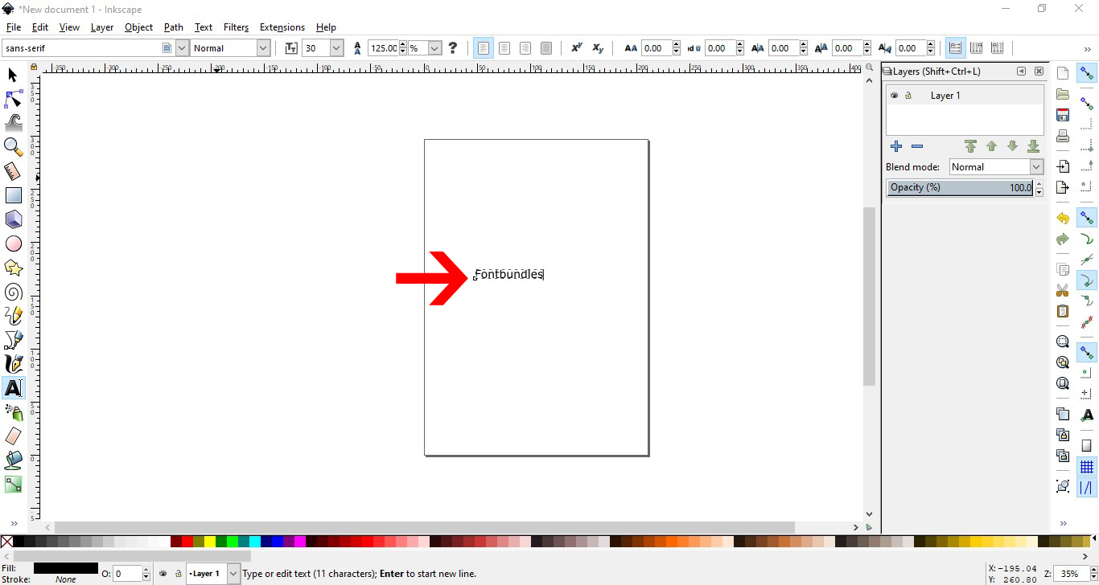Click the layer Opacity slider
The width and height of the screenshot is (1099, 585).
click(960, 187)
